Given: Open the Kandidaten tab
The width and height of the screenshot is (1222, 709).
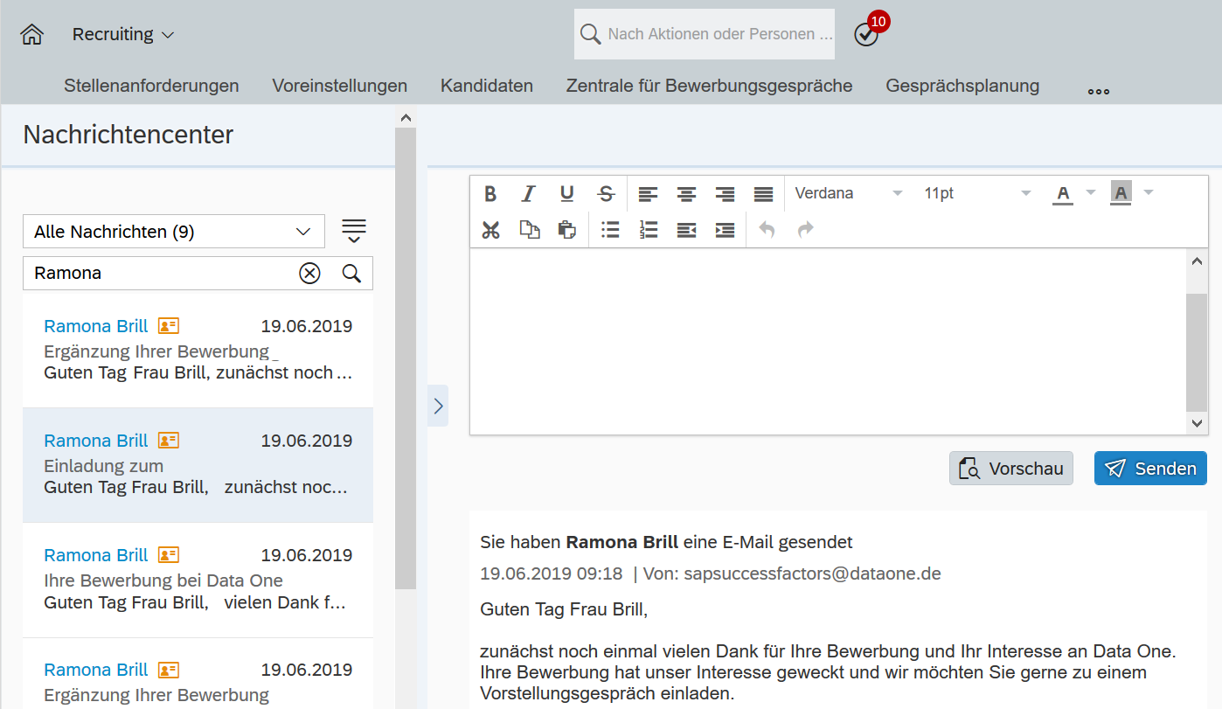Looking at the screenshot, I should click(x=486, y=86).
